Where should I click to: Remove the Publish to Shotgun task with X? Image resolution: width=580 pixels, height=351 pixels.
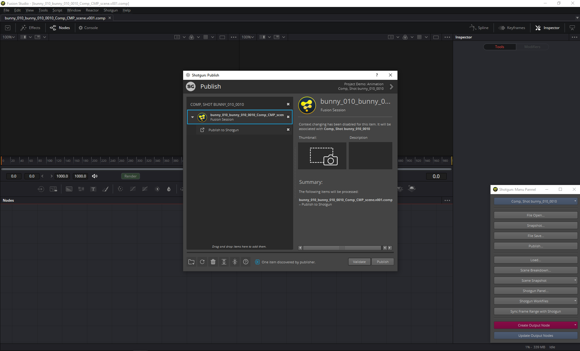point(288,130)
